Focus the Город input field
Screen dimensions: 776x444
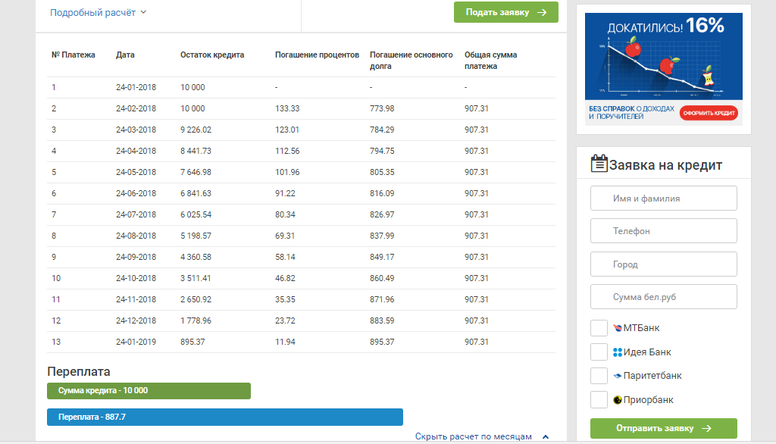point(664,264)
